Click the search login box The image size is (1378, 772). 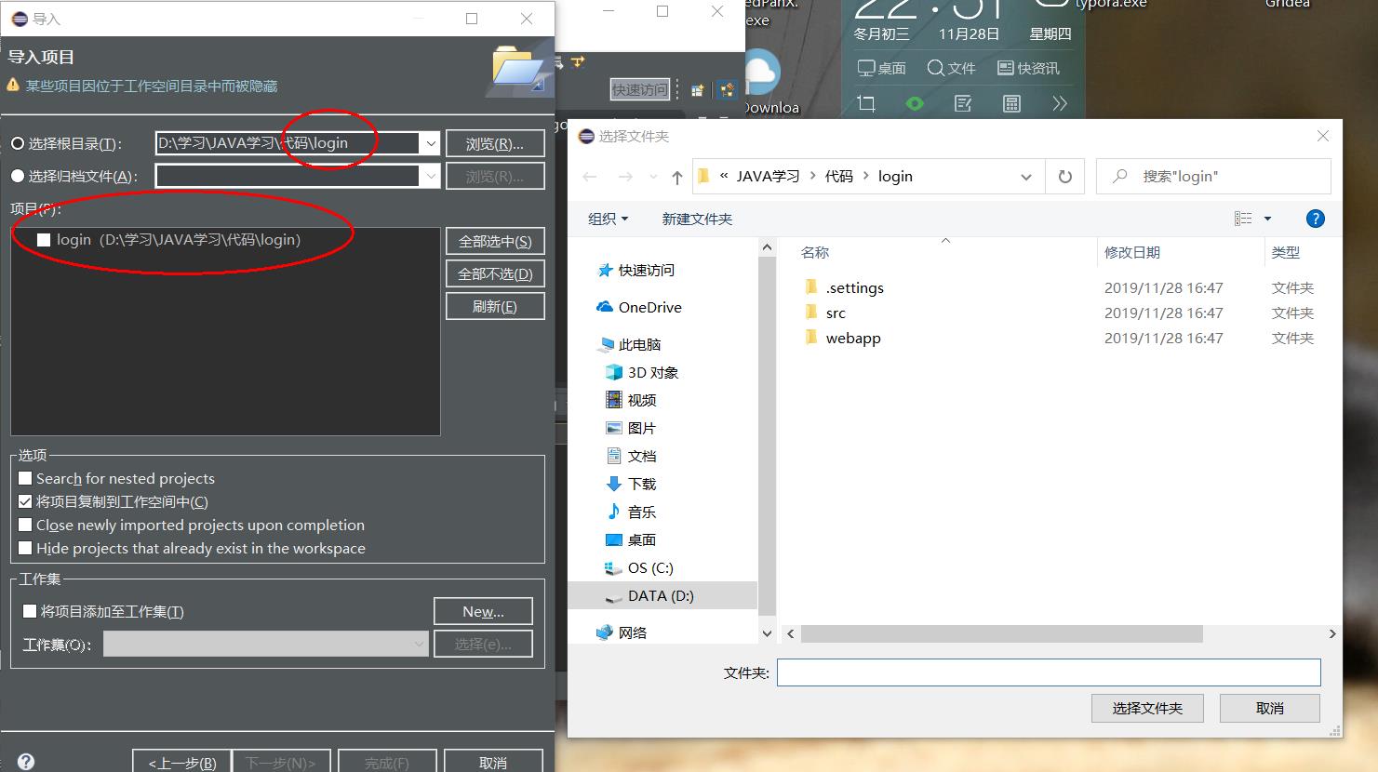[1213, 177]
